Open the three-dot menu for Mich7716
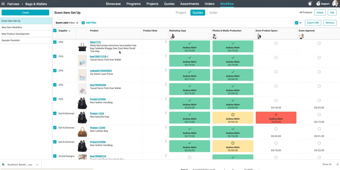The width and height of the screenshot is (340, 170). (166, 42)
